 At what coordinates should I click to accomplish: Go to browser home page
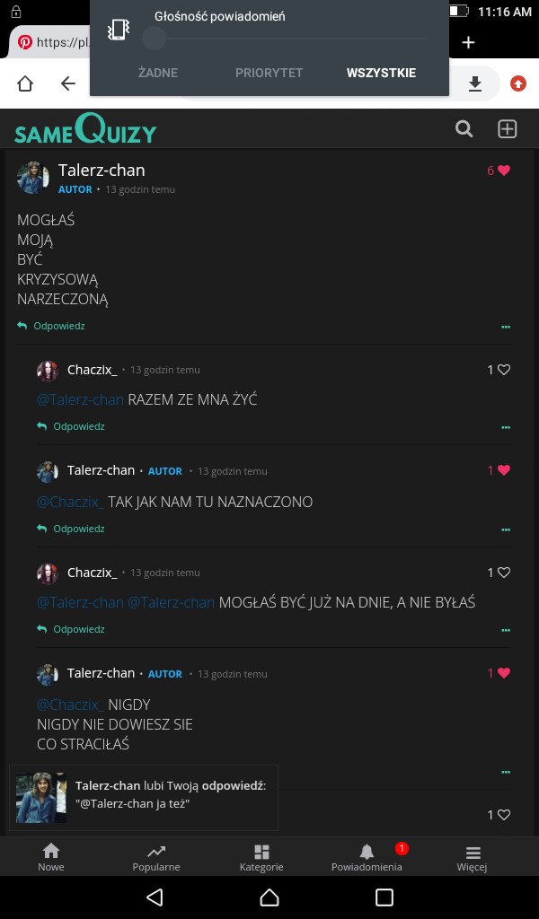click(25, 83)
